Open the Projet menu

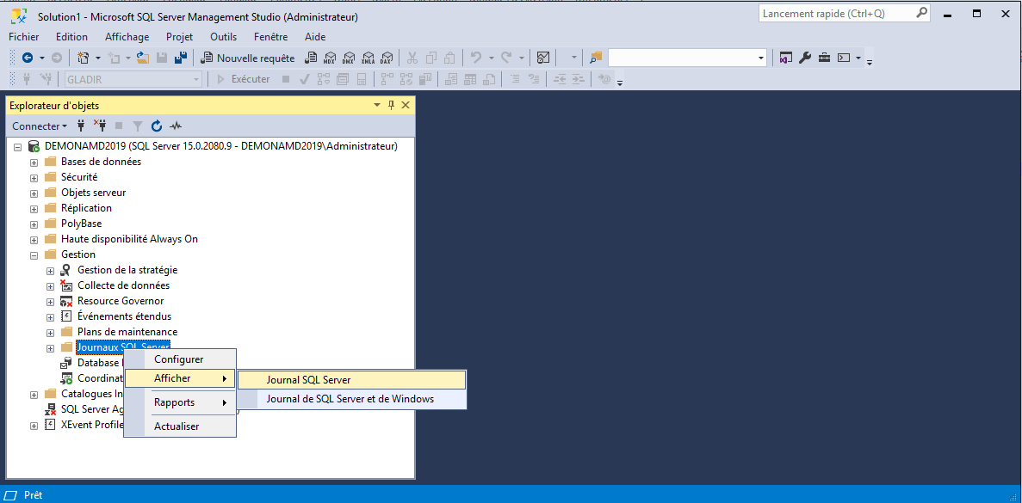tap(180, 37)
